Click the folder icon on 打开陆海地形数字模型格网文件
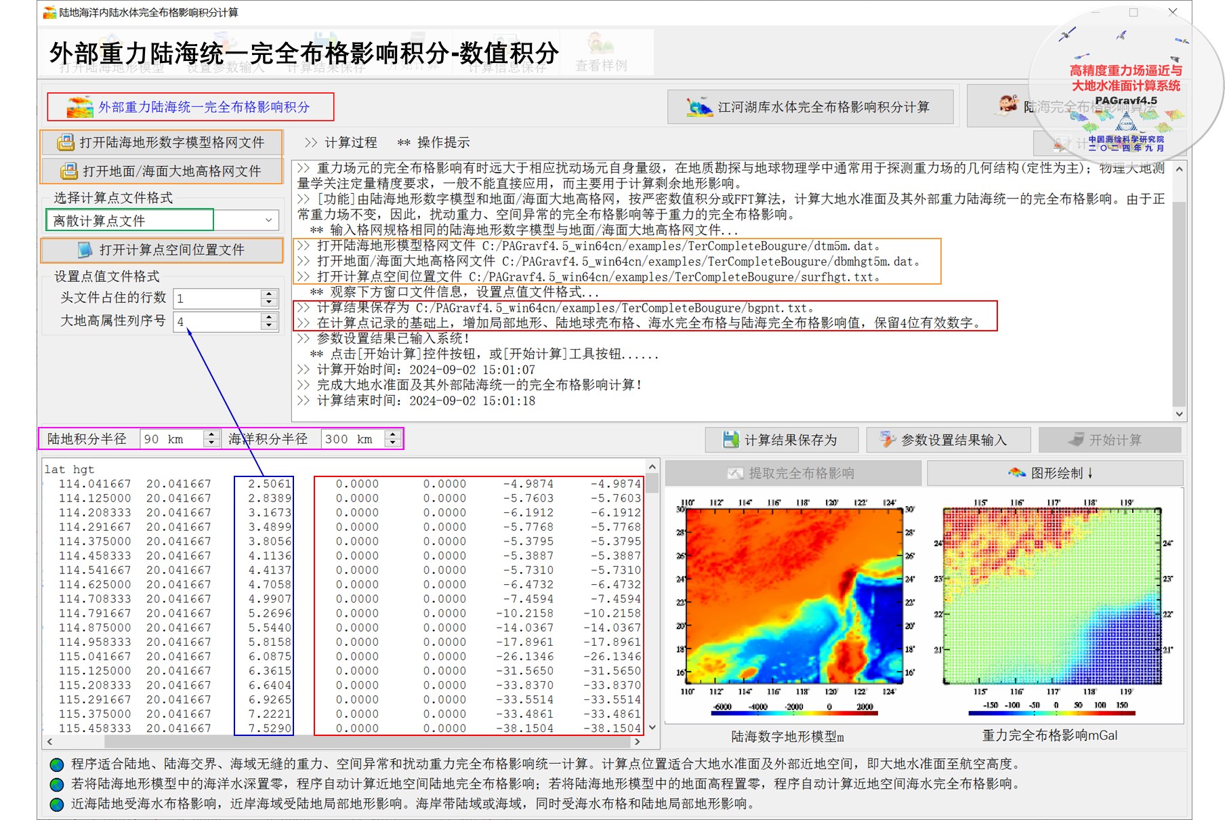Viewport: 1229px width, 820px height. [66, 142]
